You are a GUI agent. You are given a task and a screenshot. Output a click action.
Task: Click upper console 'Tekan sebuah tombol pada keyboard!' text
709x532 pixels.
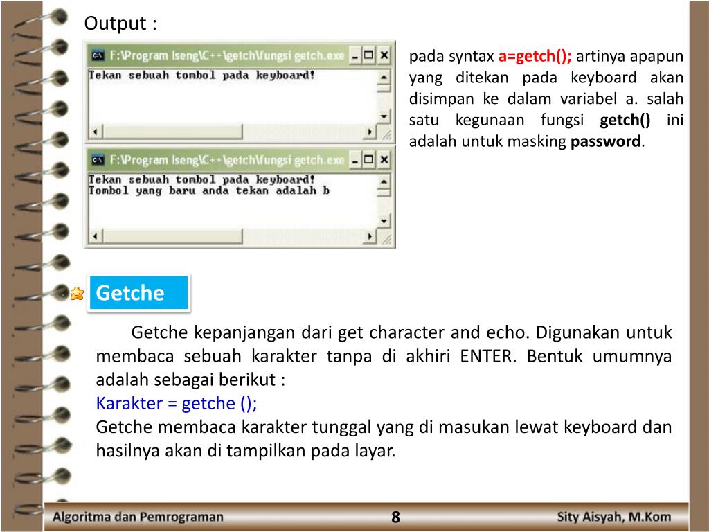(x=201, y=75)
